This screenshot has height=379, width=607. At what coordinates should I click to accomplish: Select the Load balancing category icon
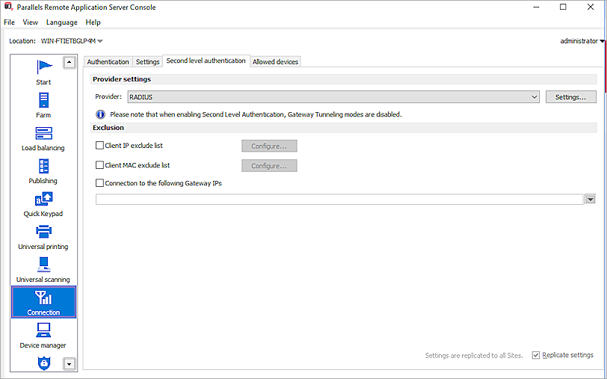pyautogui.click(x=43, y=134)
